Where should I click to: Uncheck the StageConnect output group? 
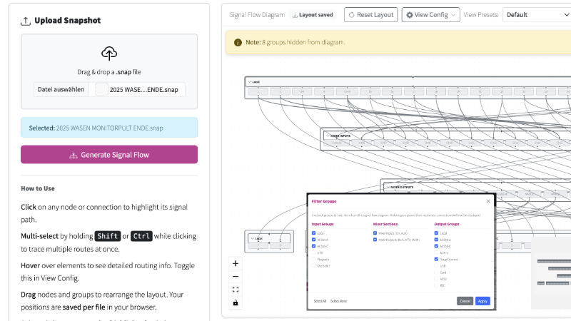click(x=436, y=259)
